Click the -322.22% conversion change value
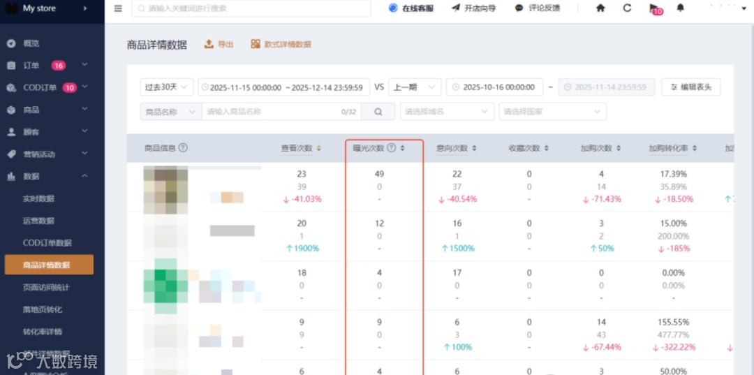The width and height of the screenshot is (754, 375). click(673, 347)
